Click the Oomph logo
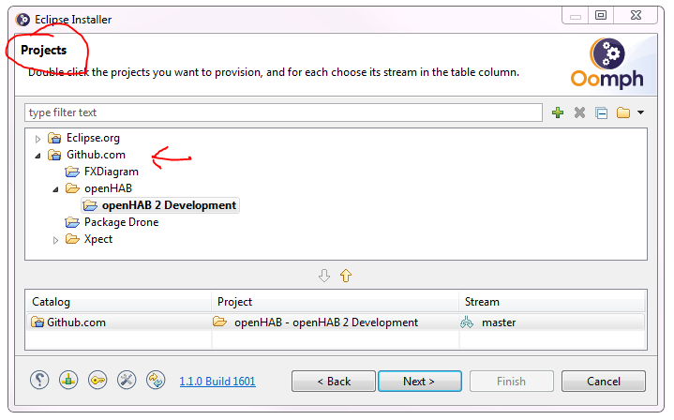The height and width of the screenshot is (420, 674). pos(607,63)
